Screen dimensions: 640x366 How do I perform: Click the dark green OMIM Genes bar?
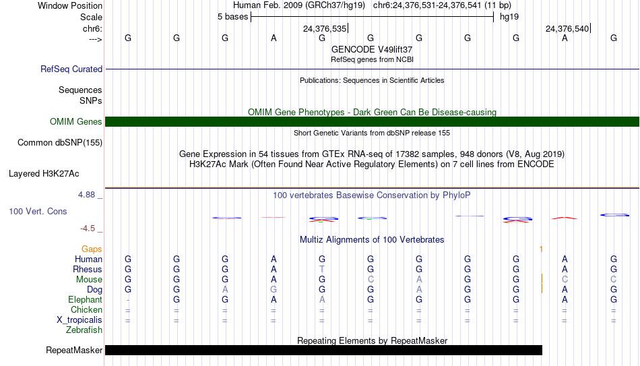pyautogui.click(x=372, y=122)
